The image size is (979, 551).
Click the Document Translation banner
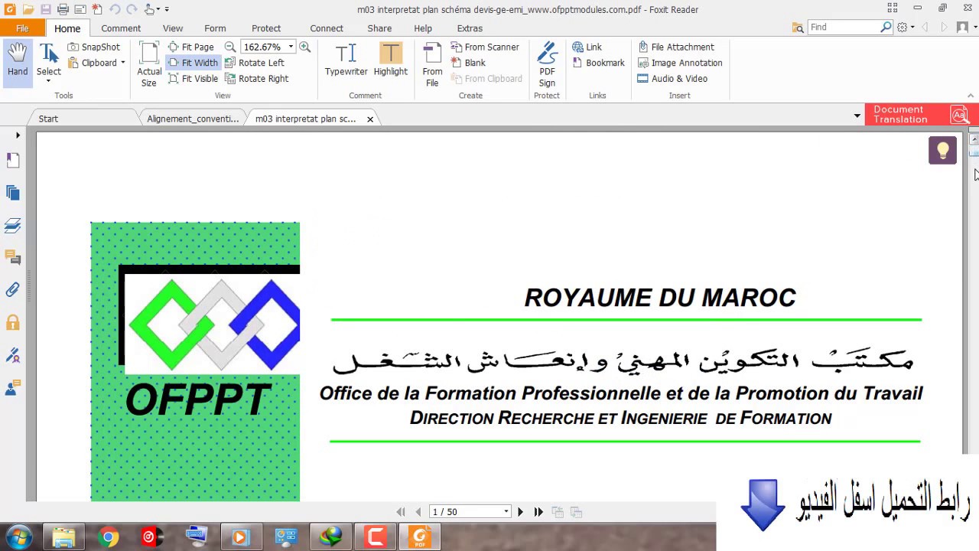point(922,115)
